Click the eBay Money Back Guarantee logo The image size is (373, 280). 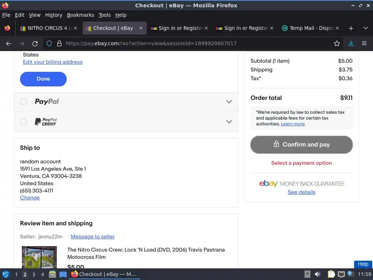click(301, 184)
